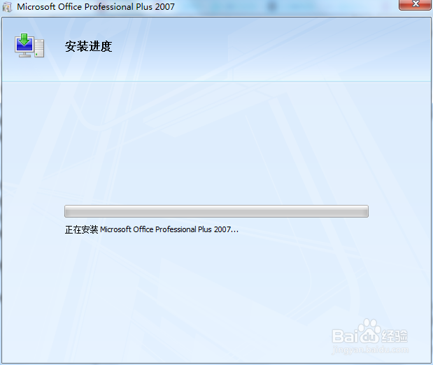The height and width of the screenshot is (365, 433).
Task: Click the installation progress bar
Action: (216, 211)
